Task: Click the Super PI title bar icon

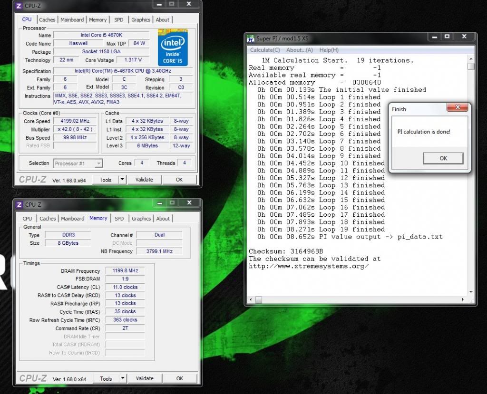Action: pos(251,38)
